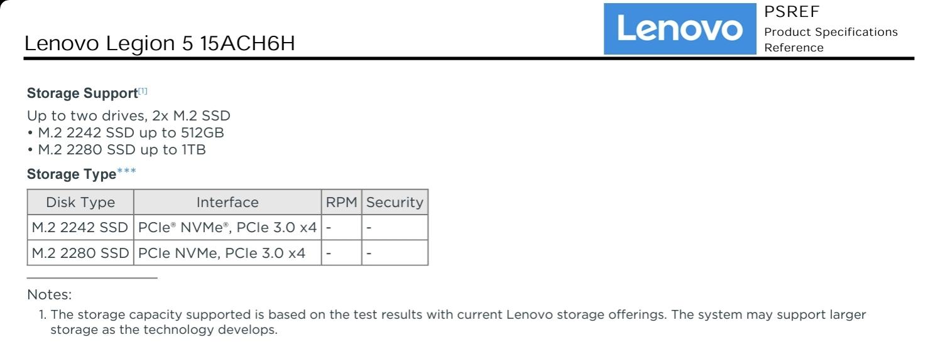This screenshot has width=938, height=347.
Task: Click the Lenovo Legion 5 15ACH6H title
Action: pos(160,43)
